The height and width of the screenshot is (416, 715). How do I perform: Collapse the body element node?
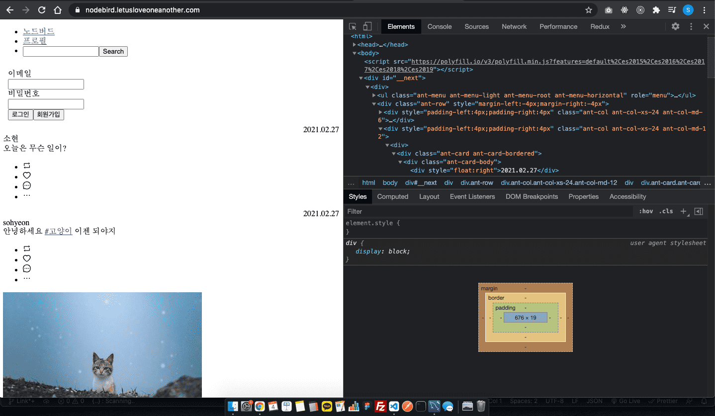354,53
